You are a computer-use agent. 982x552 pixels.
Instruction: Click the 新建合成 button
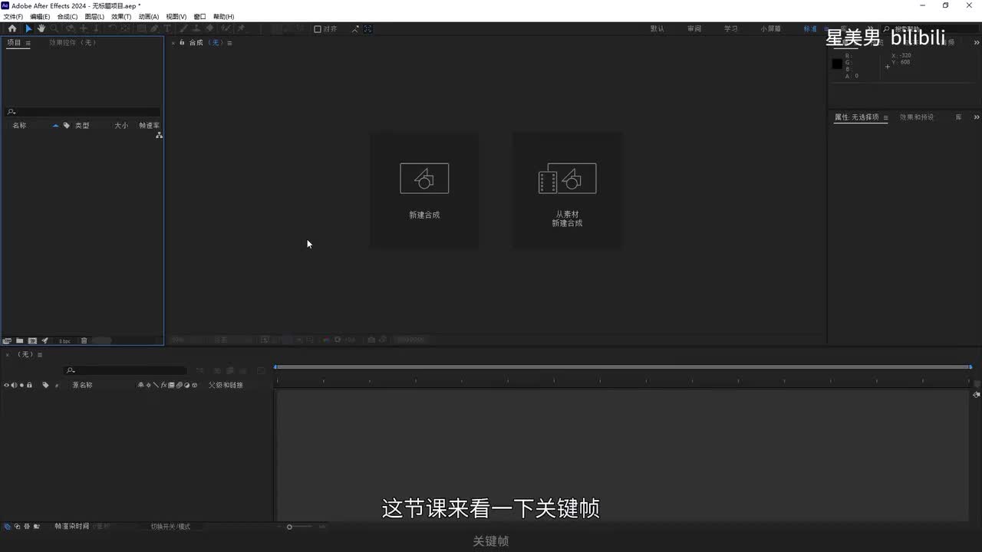point(424,190)
